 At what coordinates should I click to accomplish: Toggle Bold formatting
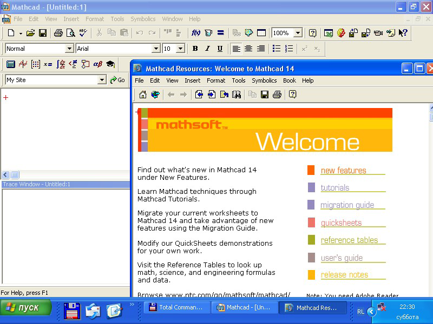pos(195,49)
